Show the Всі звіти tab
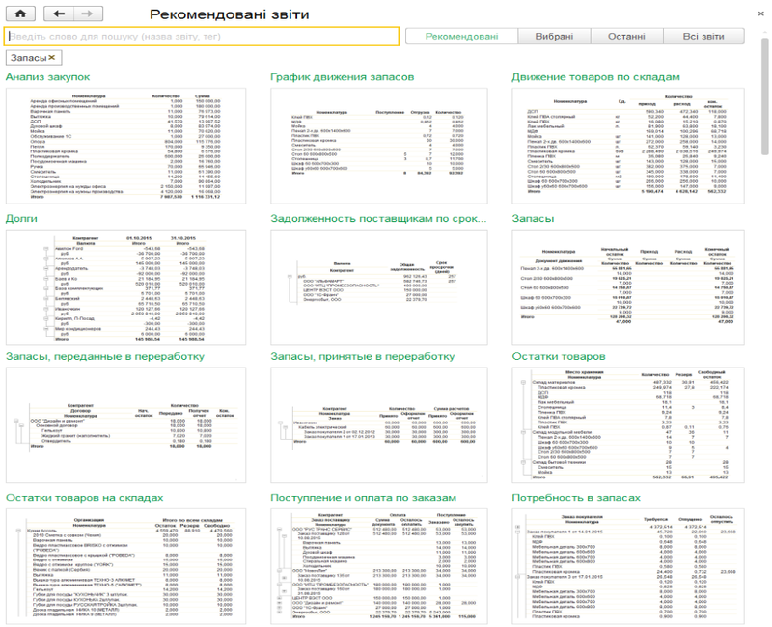772x627 pixels. click(x=703, y=37)
